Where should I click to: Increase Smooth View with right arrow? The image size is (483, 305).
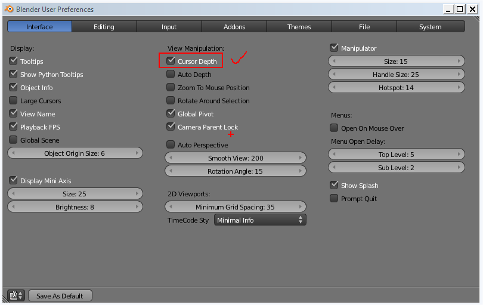click(301, 158)
